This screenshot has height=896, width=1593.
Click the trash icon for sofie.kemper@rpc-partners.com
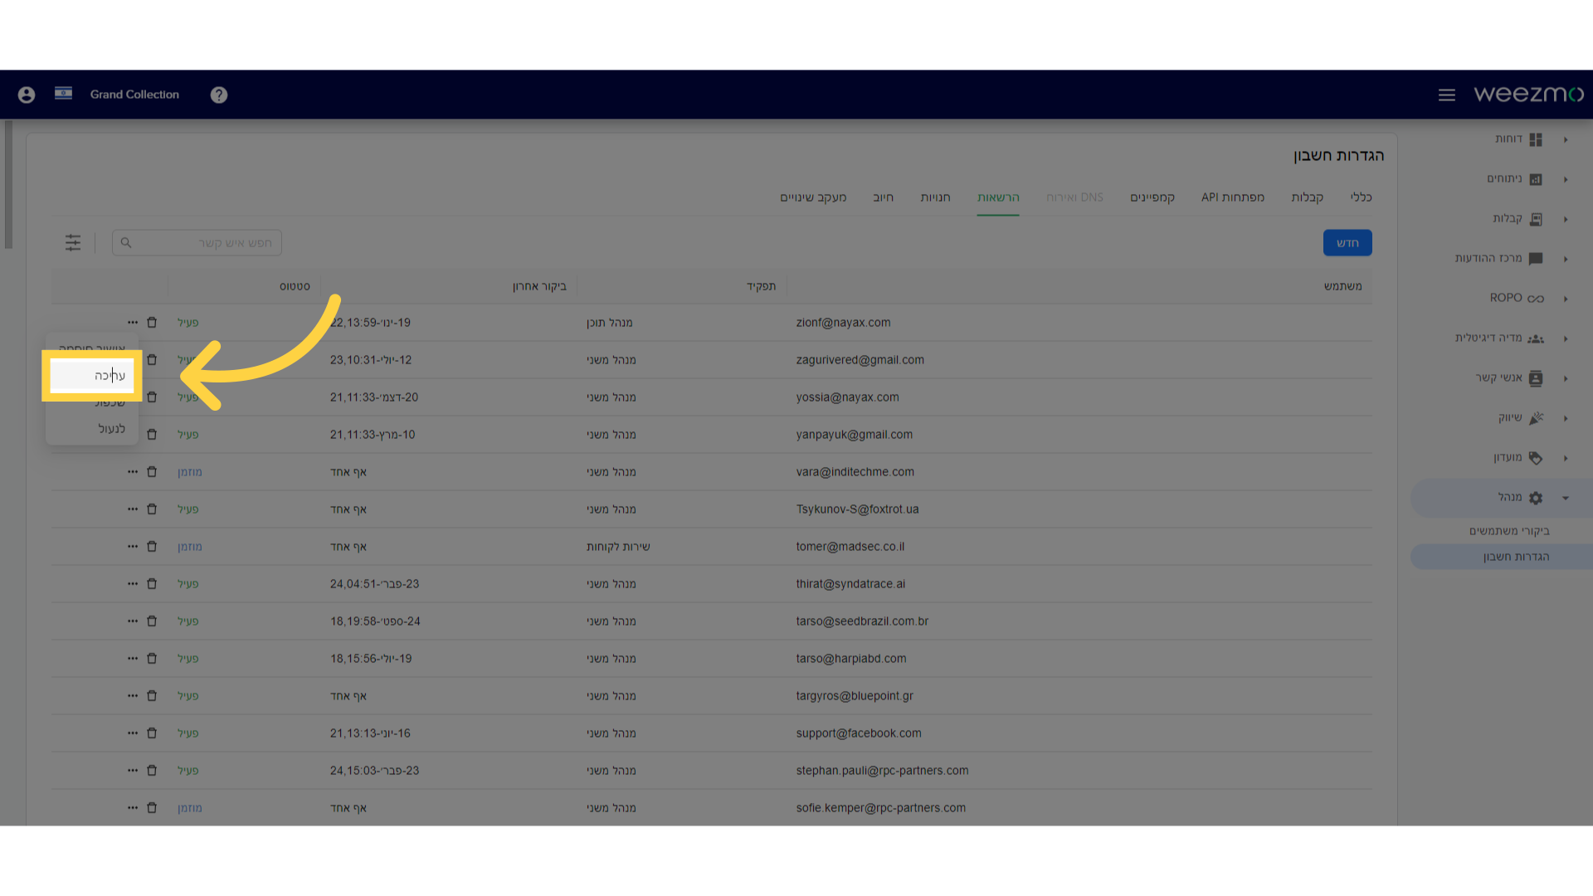pos(152,807)
